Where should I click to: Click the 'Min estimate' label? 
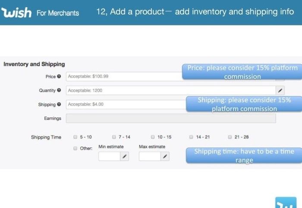[x=111, y=147]
